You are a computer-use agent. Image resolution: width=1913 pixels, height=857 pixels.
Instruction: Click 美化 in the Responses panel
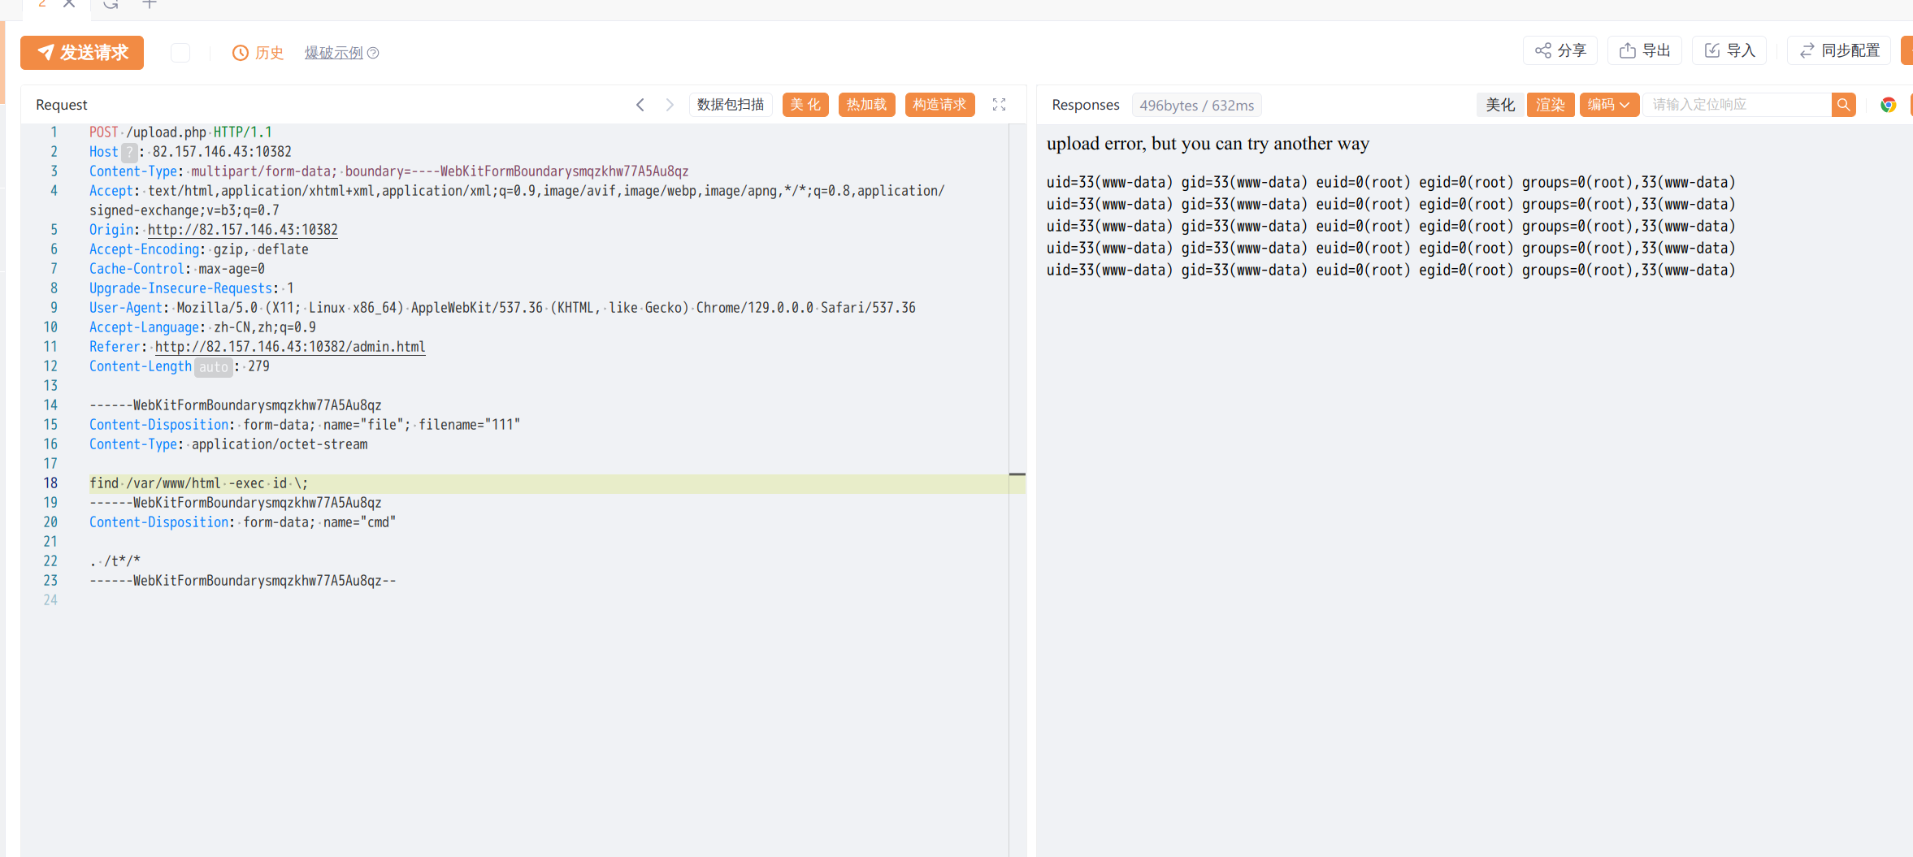[1500, 105]
